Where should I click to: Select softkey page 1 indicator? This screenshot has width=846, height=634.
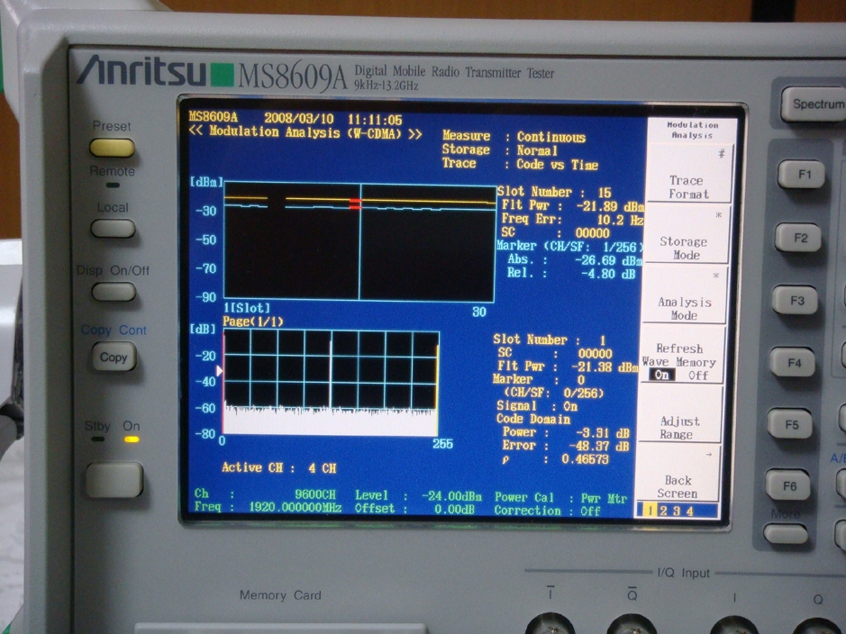650,511
